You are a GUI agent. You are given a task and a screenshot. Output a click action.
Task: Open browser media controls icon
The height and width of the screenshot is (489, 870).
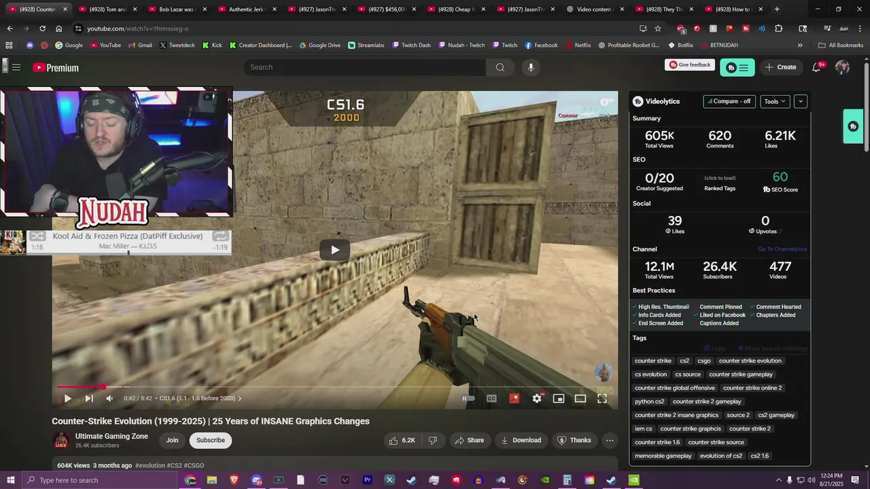[x=827, y=29]
